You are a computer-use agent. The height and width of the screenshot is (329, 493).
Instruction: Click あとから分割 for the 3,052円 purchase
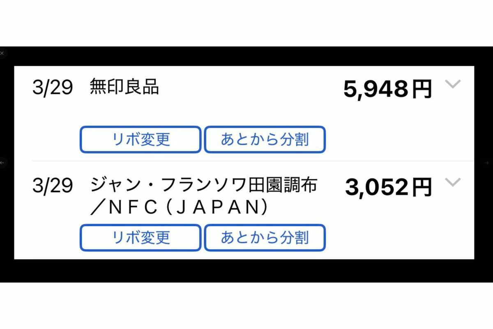click(x=265, y=238)
